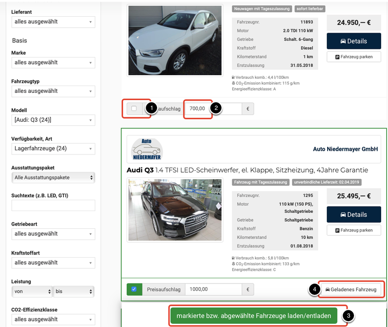Image resolution: width=388 pixels, height=327 pixels.
Task: Click the Geladenes Fahrzeug button
Action: click(x=352, y=289)
